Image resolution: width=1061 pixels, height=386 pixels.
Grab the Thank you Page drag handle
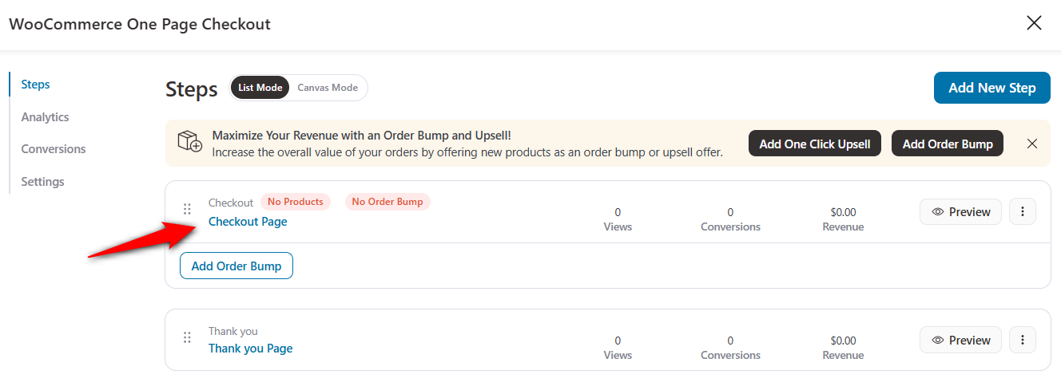[x=188, y=337]
